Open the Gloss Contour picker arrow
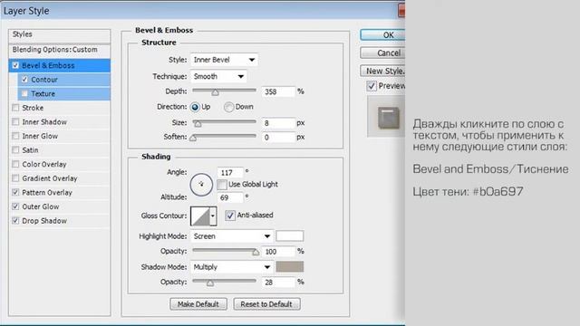The width and height of the screenshot is (580, 326). click(x=213, y=216)
